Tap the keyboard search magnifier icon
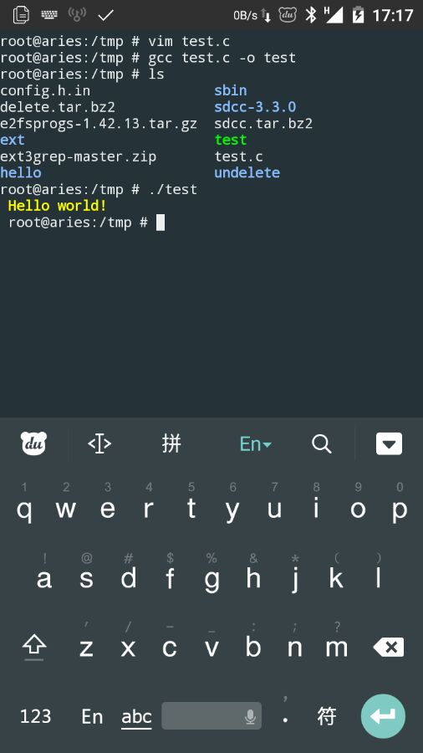 click(x=321, y=443)
